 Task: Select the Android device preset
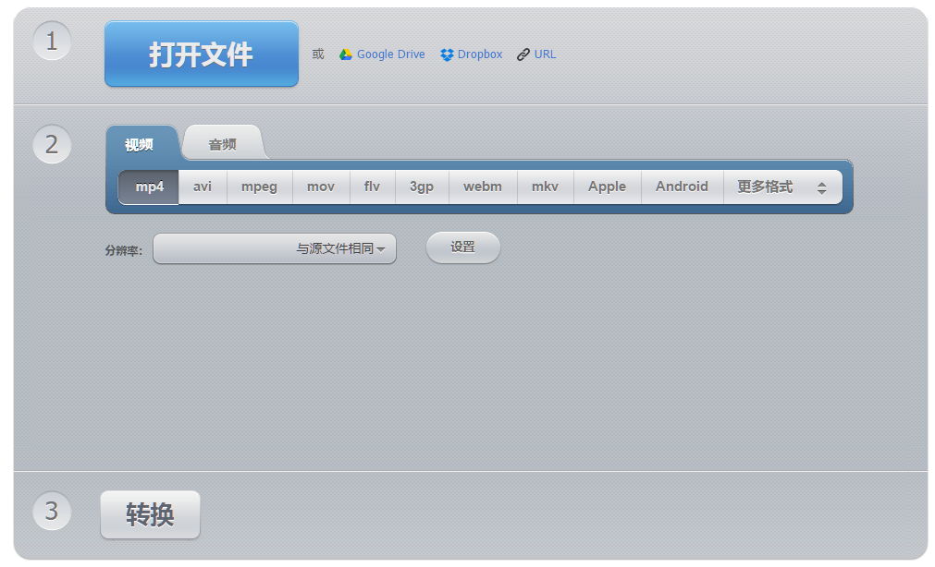pos(683,187)
